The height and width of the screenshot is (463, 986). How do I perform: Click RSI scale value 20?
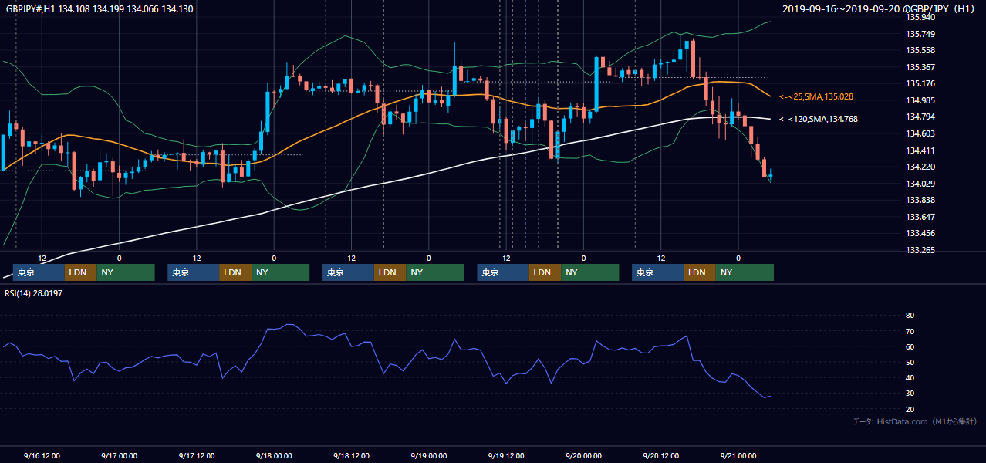[910, 409]
